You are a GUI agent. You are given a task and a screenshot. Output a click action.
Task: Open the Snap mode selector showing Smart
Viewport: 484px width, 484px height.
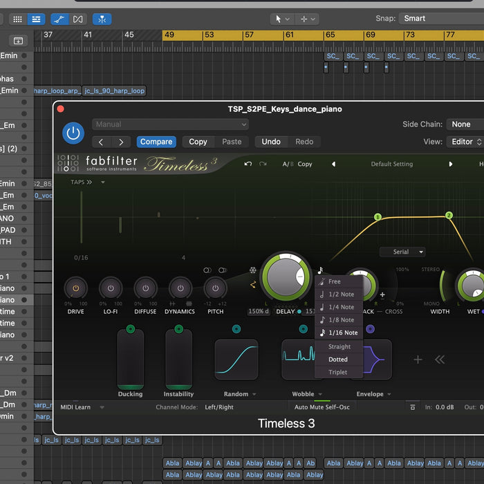point(441,19)
